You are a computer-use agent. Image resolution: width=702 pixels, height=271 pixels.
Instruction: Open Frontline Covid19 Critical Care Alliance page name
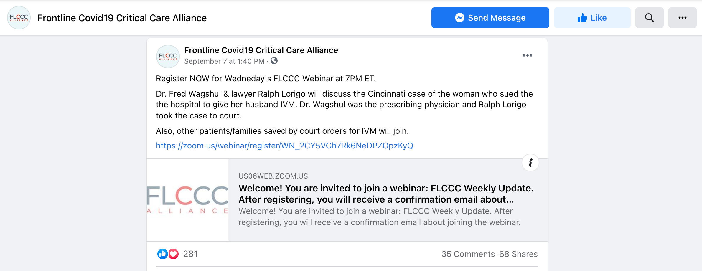[x=122, y=18]
